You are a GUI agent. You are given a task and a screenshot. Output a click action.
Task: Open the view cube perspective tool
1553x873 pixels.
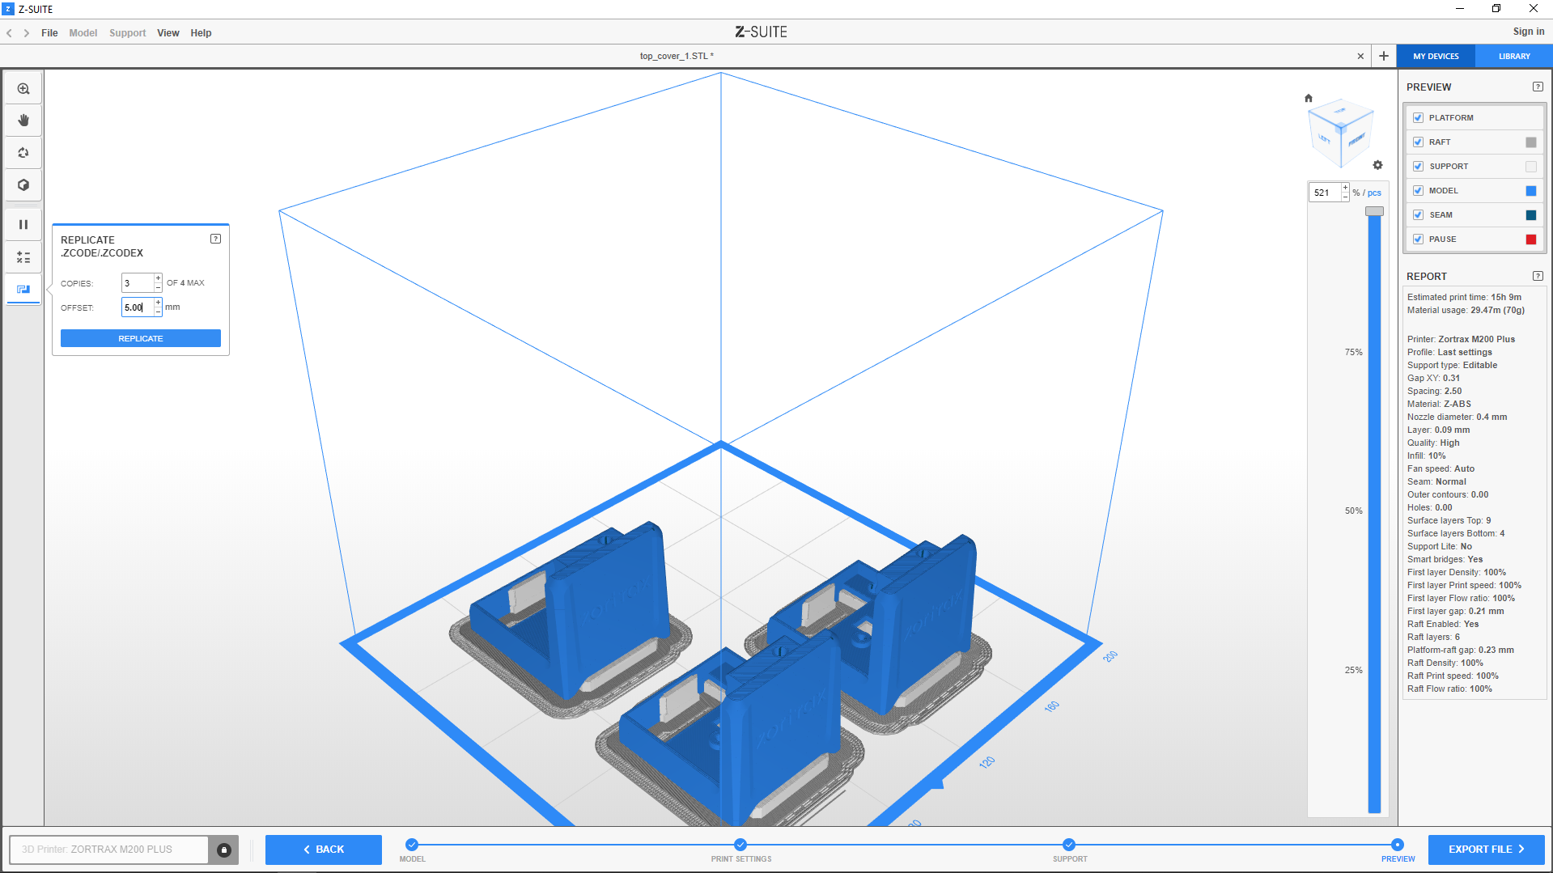pos(23,185)
